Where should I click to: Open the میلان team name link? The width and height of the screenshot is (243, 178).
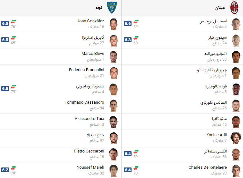(x=220, y=8)
